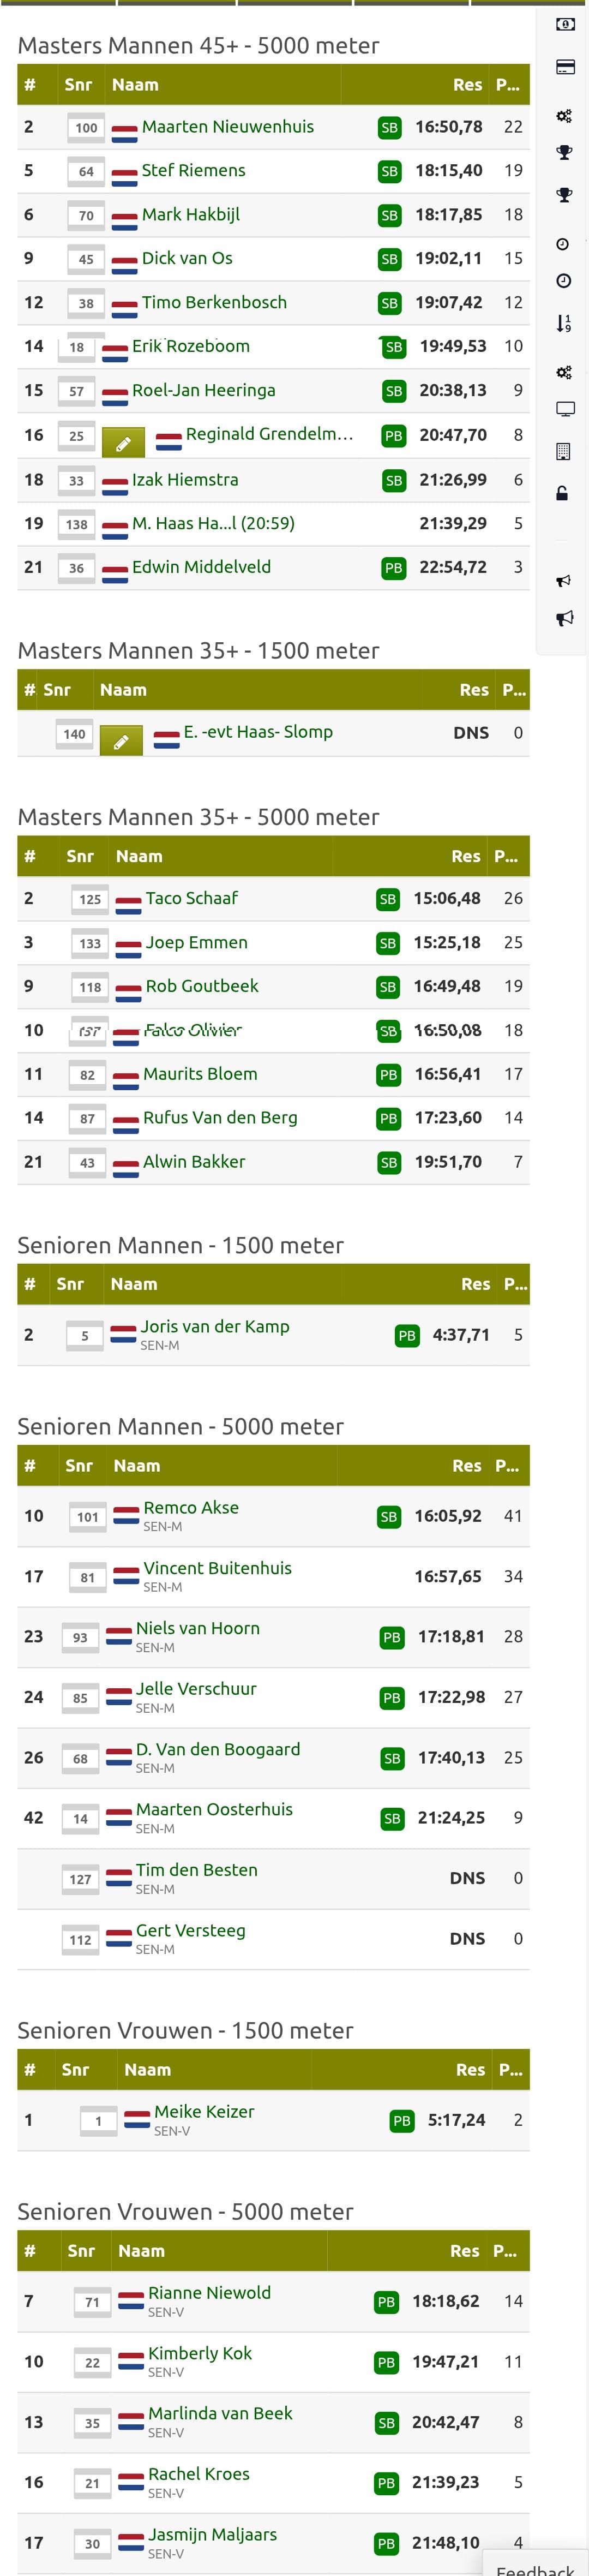Screen dimensions: 589x2576
Task: Click Remco Akse name link
Action: tap(191, 1507)
